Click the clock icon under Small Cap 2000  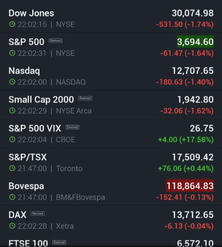12,111
